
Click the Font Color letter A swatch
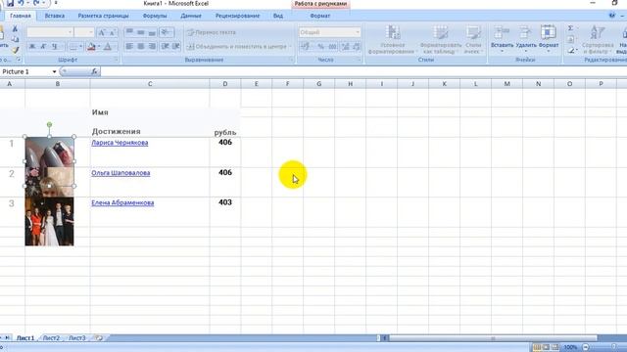click(x=108, y=47)
